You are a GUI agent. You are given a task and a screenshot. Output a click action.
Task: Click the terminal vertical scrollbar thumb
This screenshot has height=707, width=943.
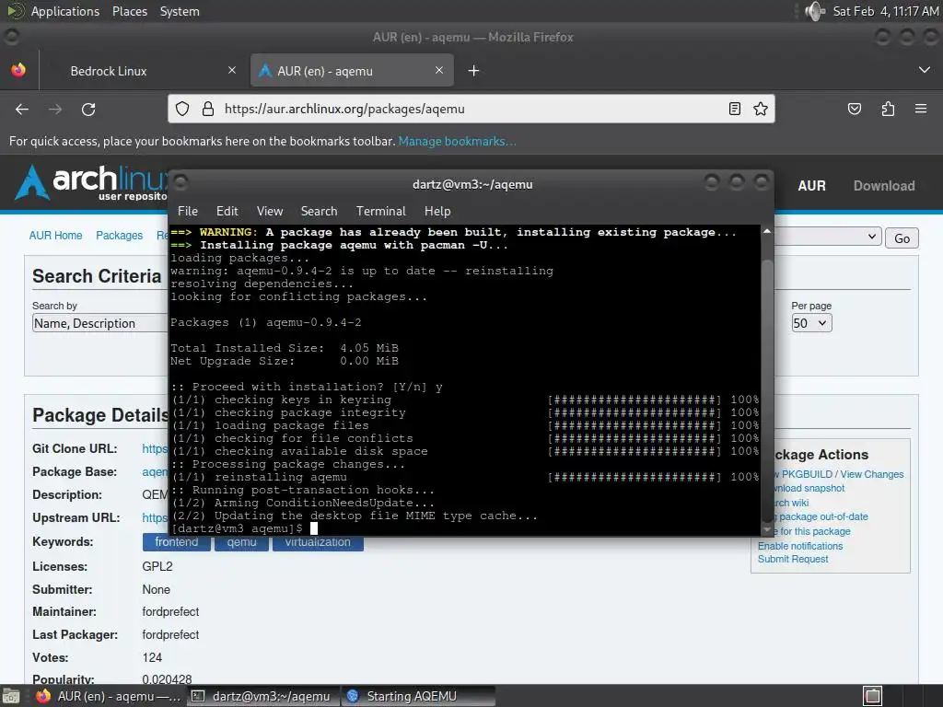click(x=767, y=390)
